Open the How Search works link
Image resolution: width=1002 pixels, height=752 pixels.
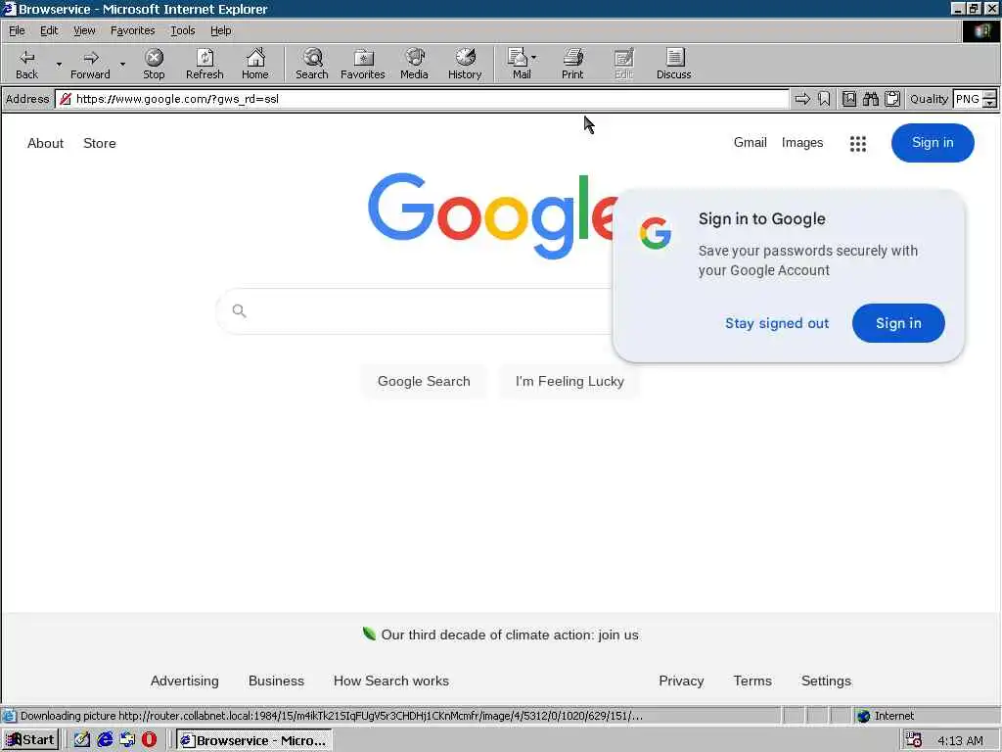(391, 681)
